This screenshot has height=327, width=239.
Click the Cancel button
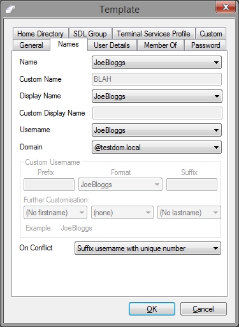[x=203, y=309]
